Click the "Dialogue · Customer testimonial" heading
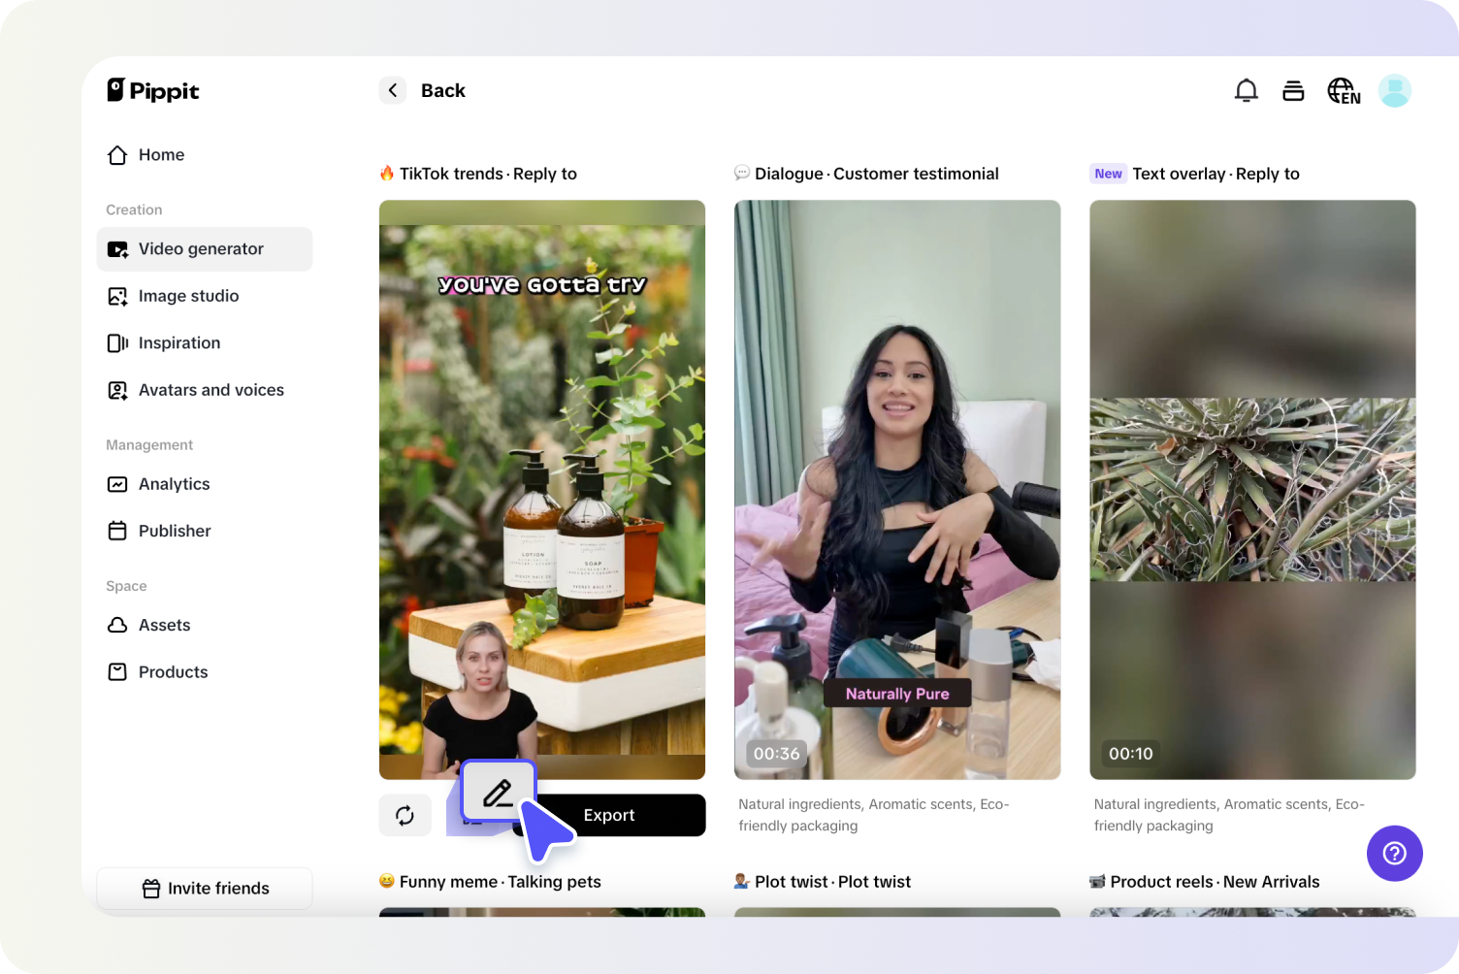The image size is (1459, 974). (x=877, y=174)
